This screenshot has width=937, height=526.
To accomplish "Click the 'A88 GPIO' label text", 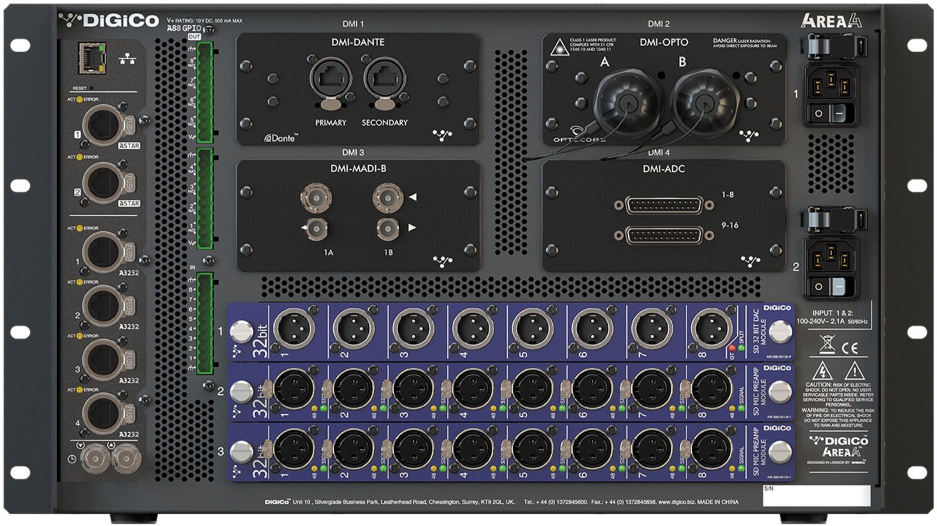I will coord(184,28).
